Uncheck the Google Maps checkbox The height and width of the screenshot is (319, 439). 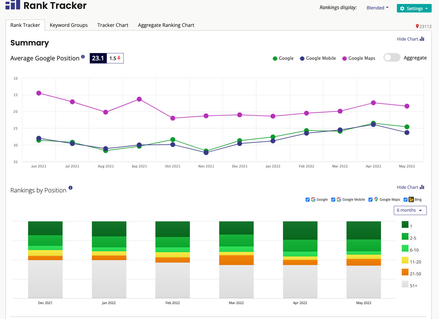(370, 200)
